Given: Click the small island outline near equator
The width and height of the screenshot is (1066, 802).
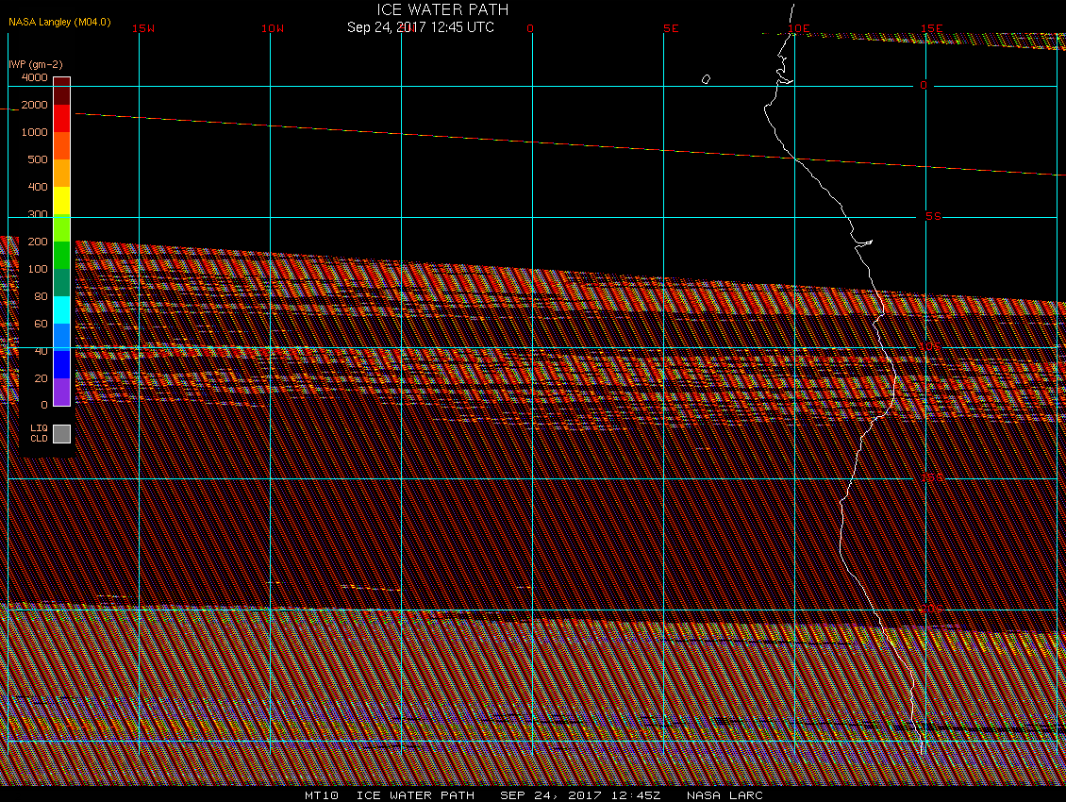Looking at the screenshot, I should (706, 79).
